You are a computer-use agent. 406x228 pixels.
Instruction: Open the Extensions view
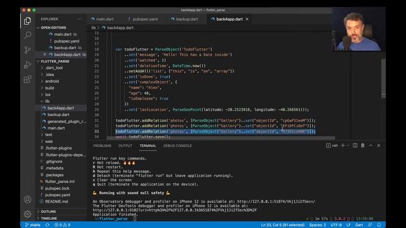point(27,79)
